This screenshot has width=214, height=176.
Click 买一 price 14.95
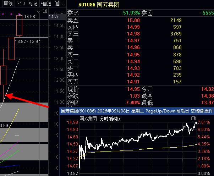[133, 55]
